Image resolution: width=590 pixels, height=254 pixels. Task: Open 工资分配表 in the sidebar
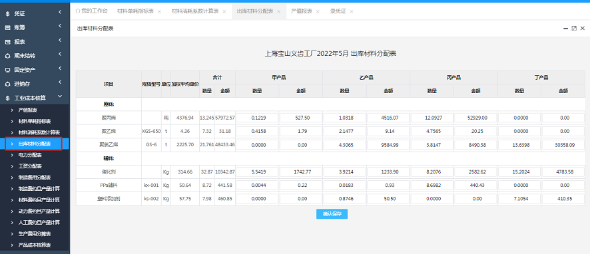tap(30, 166)
